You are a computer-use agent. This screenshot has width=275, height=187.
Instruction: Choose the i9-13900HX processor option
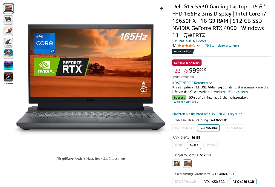click(233, 128)
